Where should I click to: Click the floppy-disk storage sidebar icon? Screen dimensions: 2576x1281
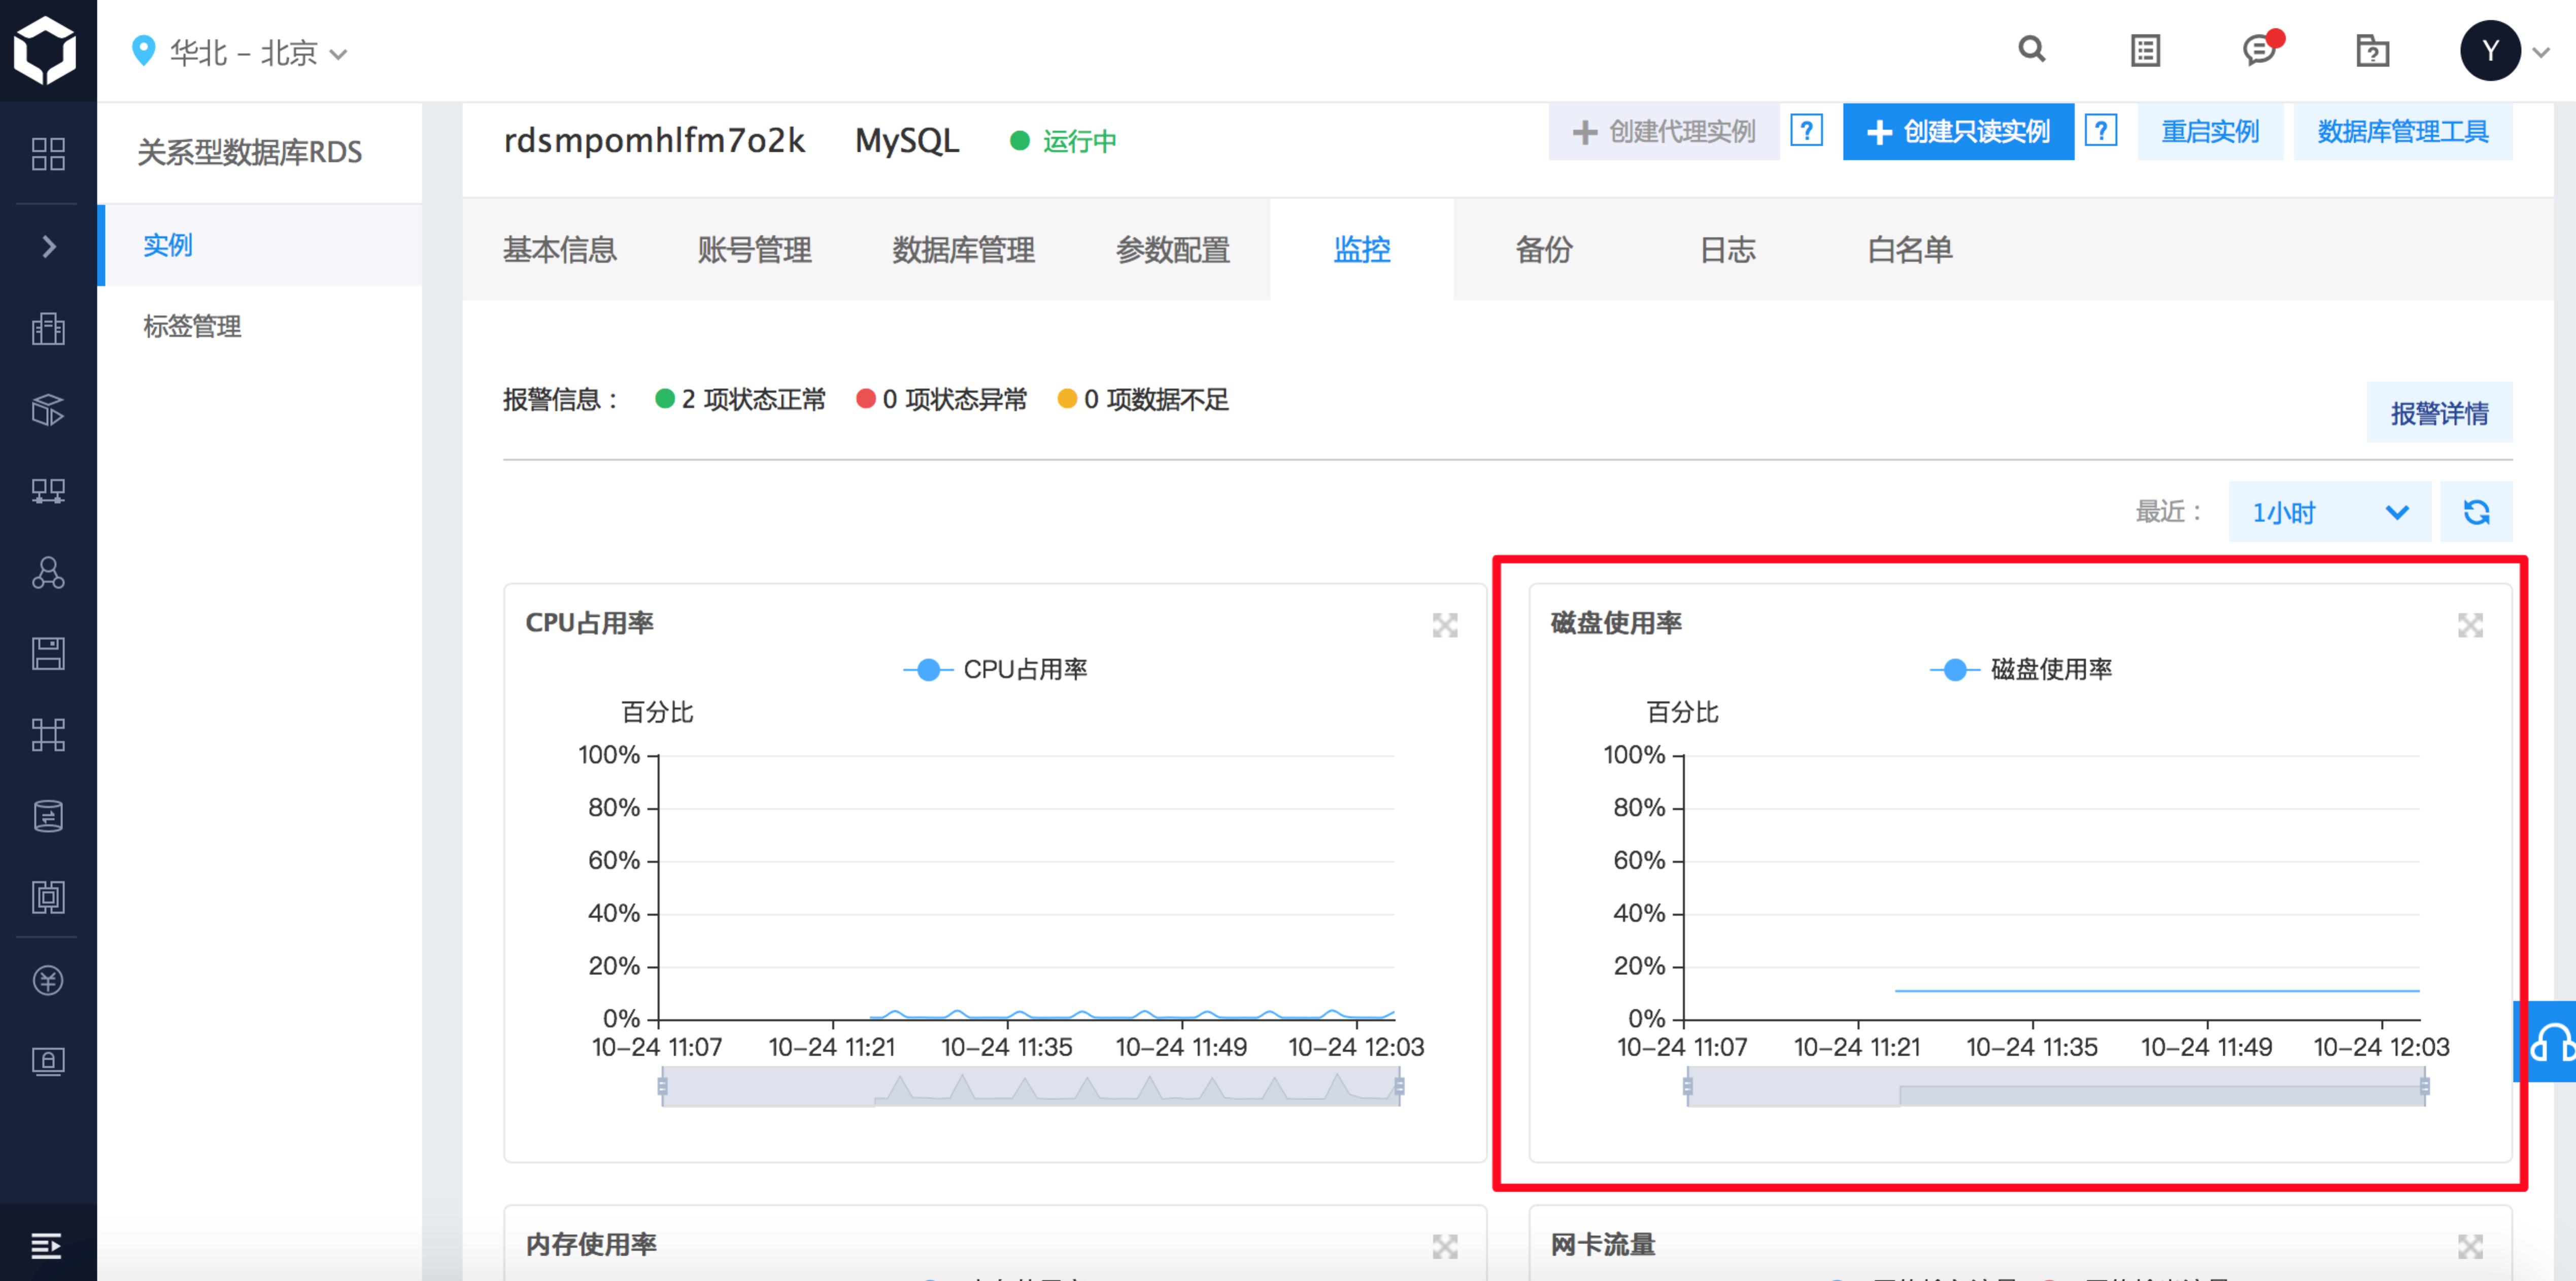48,653
